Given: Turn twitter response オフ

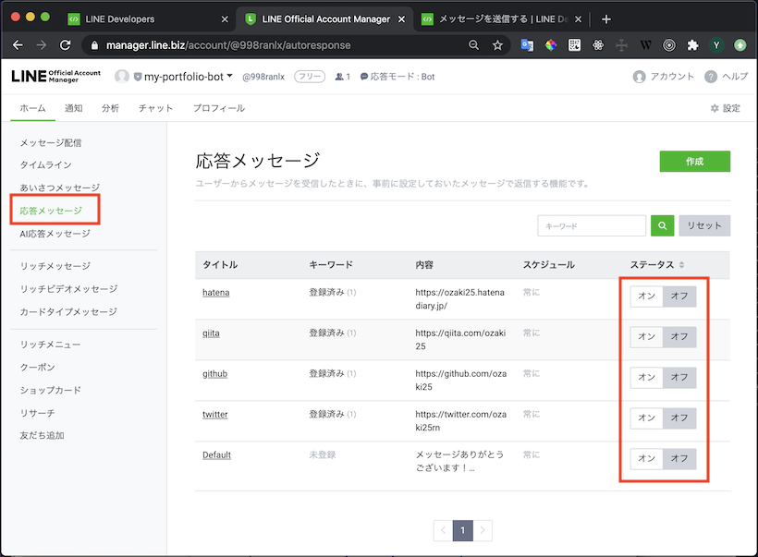Looking at the screenshot, I should [679, 418].
